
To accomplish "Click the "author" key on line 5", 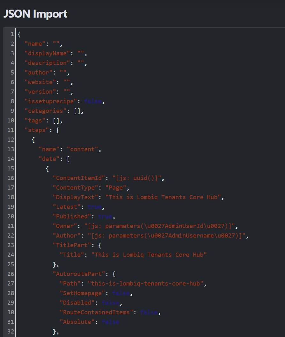I will pos(38,73).
